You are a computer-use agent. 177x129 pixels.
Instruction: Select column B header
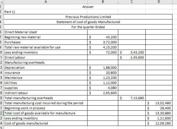point(103,2)
